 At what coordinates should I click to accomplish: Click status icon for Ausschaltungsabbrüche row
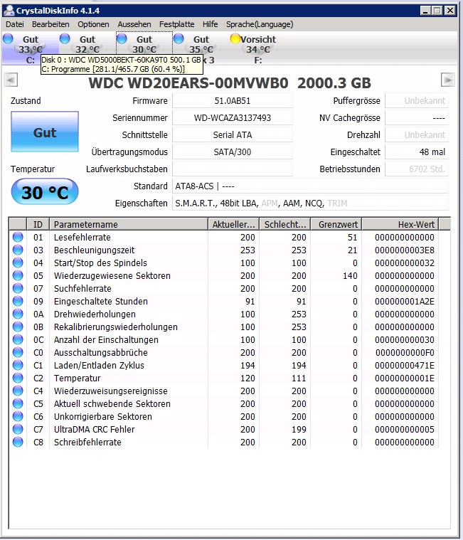click(18, 352)
